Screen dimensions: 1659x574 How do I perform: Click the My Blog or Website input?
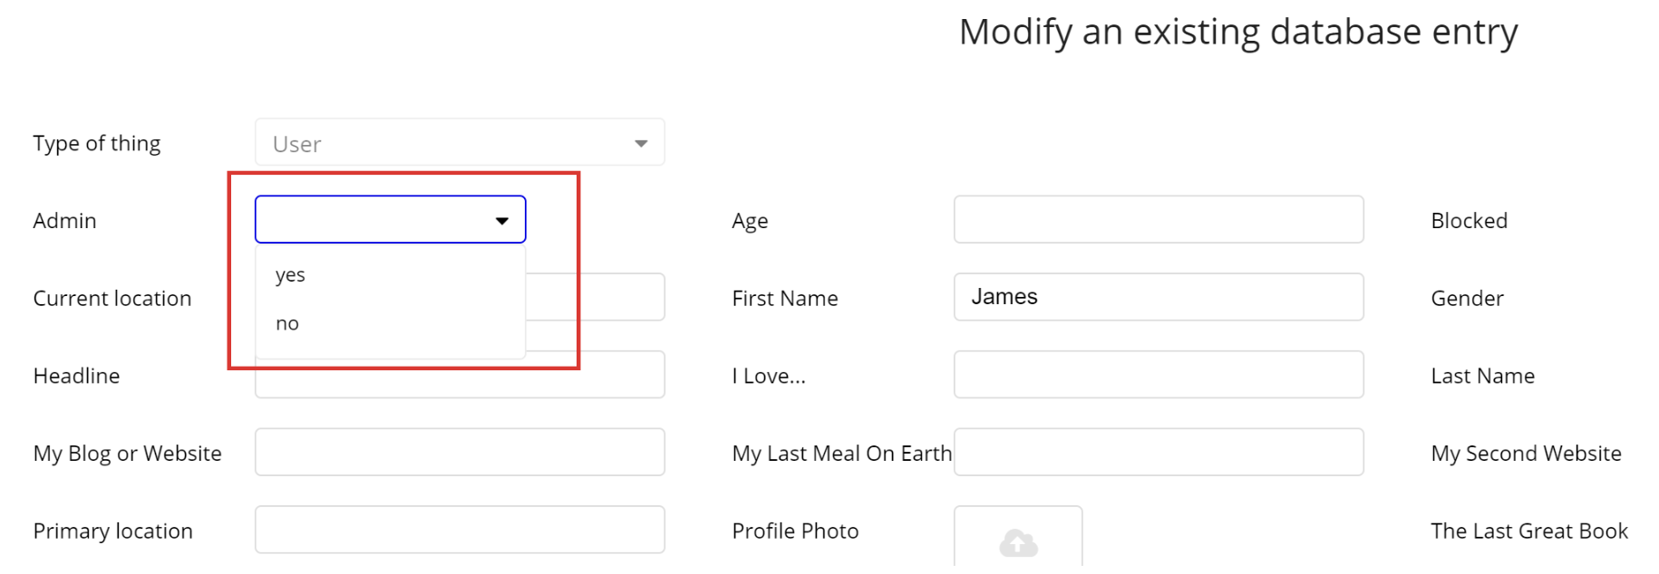click(459, 452)
